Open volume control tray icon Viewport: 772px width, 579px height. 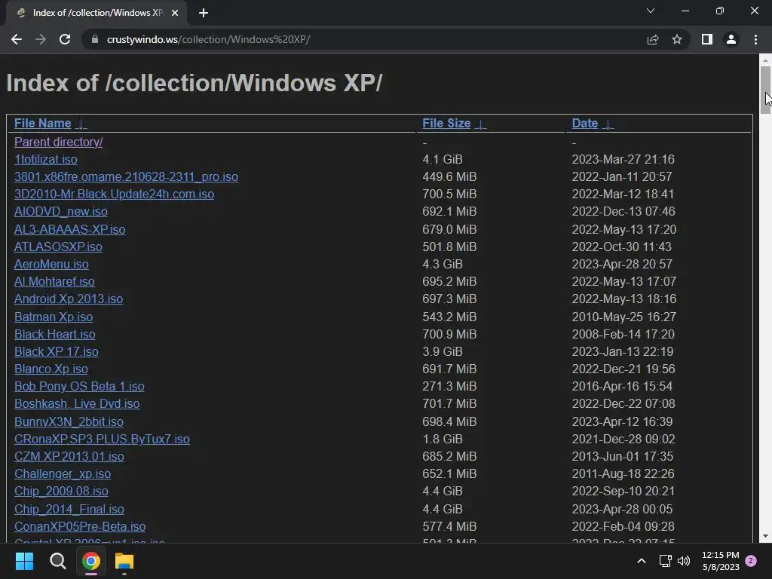[x=683, y=561]
